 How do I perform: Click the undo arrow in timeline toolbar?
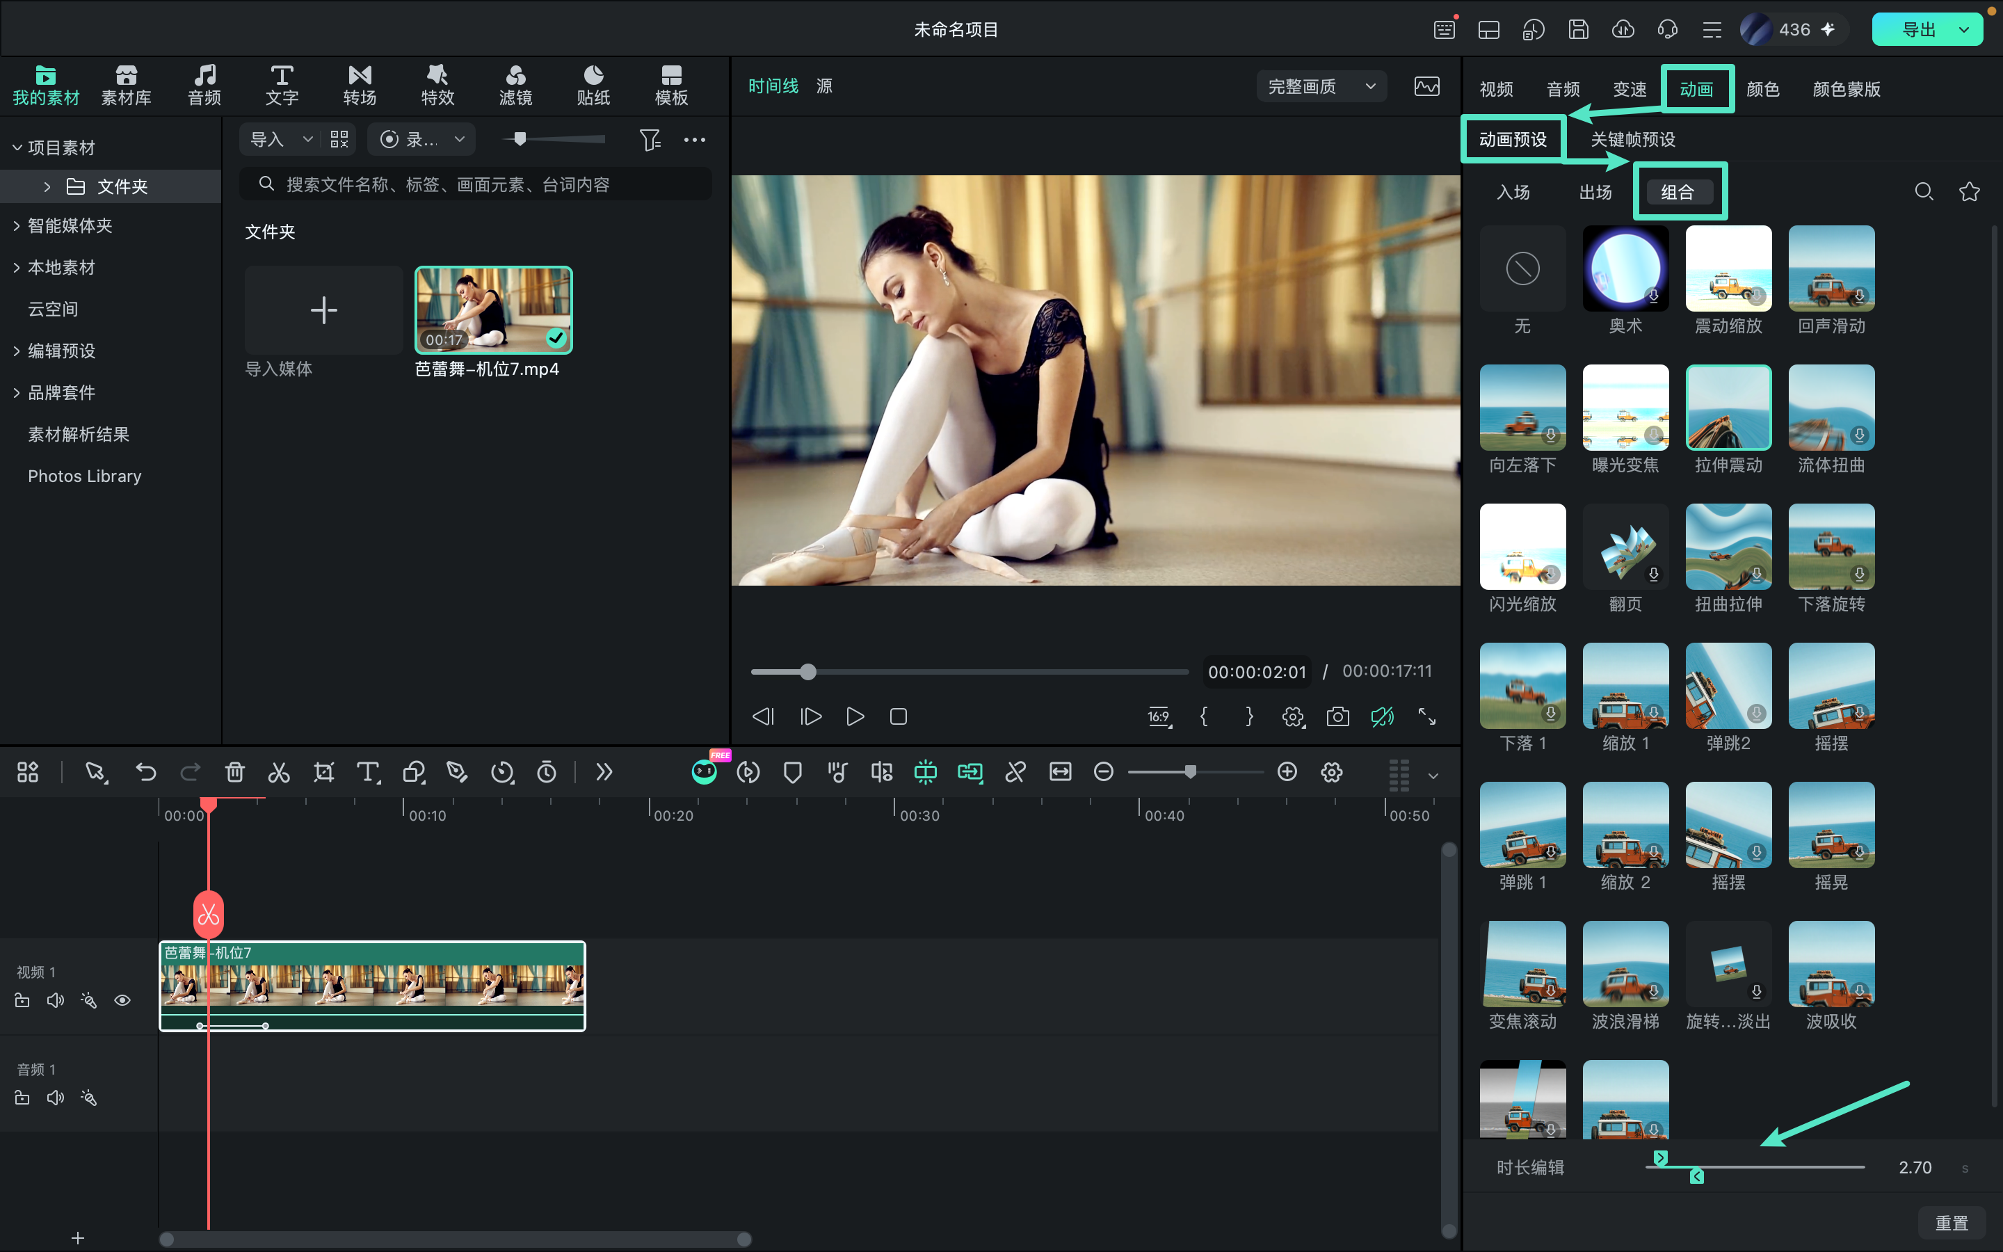coord(145,773)
